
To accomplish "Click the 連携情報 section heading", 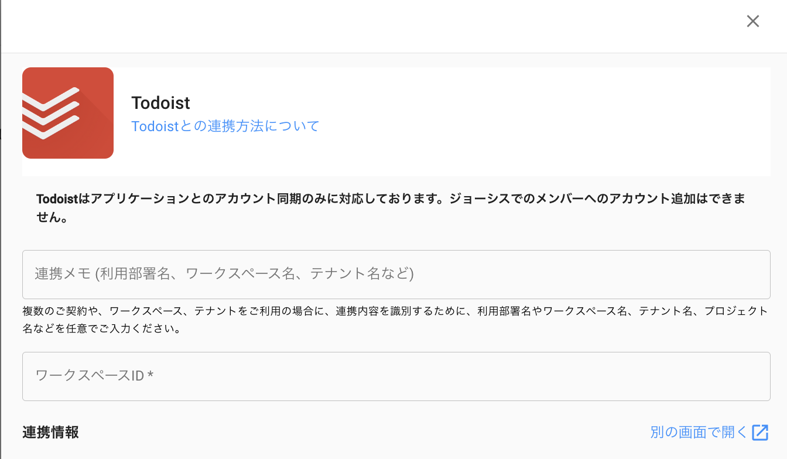I will pos(50,433).
